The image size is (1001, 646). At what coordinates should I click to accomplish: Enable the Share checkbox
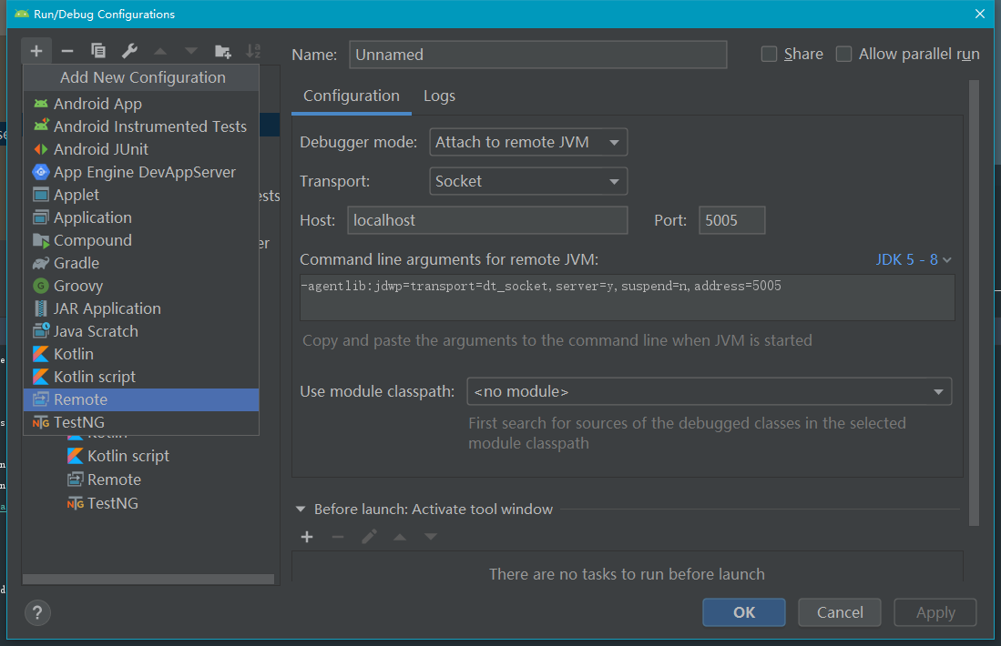point(770,55)
